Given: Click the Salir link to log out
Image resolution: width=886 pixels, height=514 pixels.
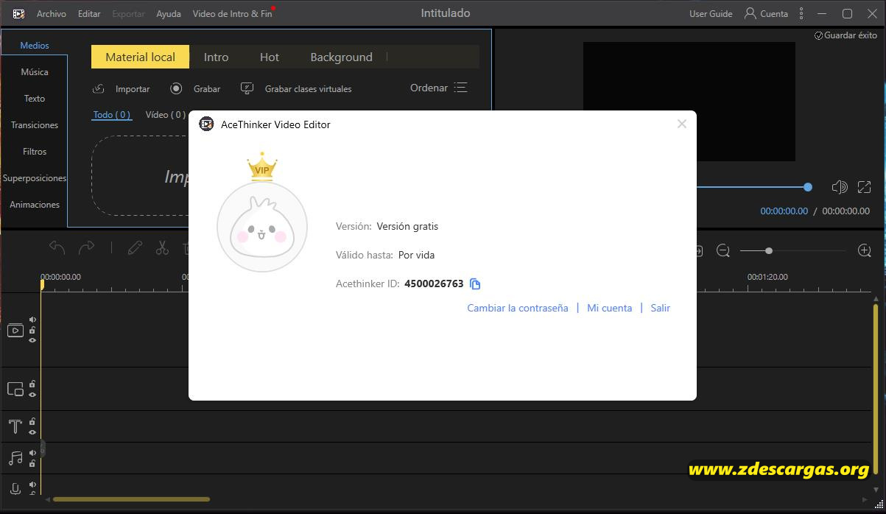Looking at the screenshot, I should [x=661, y=308].
